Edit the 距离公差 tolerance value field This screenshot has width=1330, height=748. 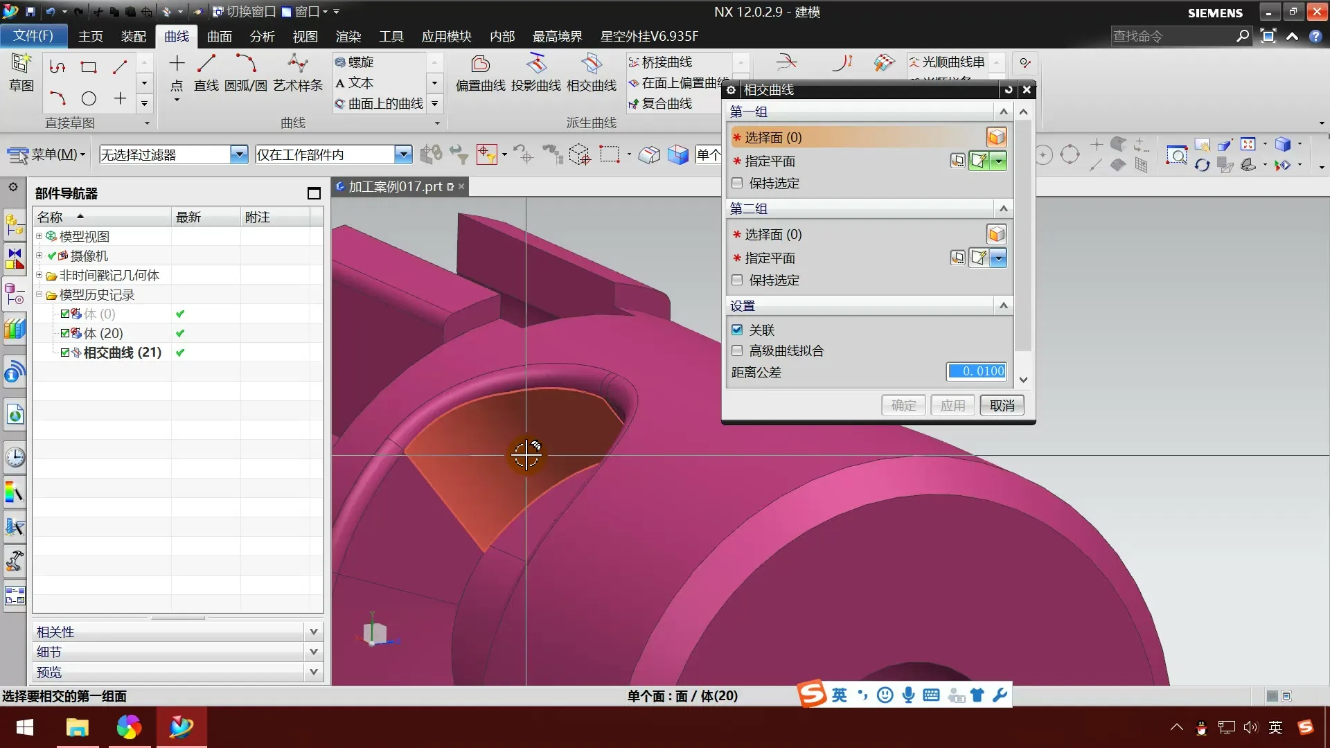coord(977,371)
